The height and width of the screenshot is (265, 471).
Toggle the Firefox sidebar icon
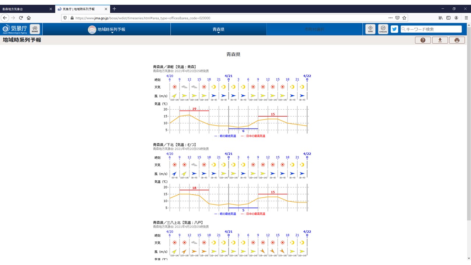click(x=448, y=18)
